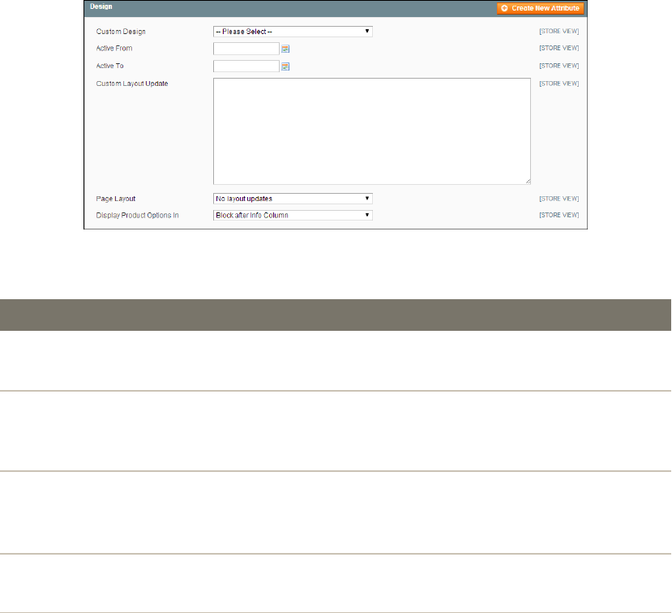The height and width of the screenshot is (613, 672).
Task: Open the Active From calendar icon
Action: [x=285, y=49]
